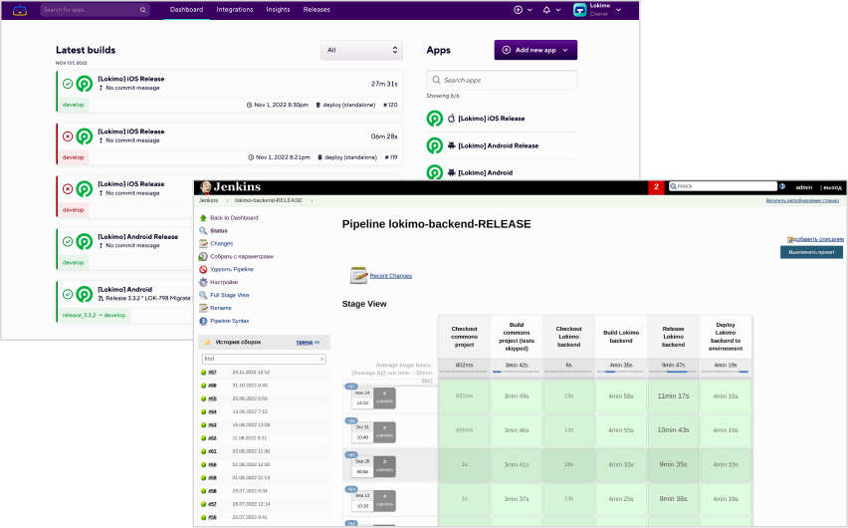Click the Выключить проект button
The width and height of the screenshot is (848, 528).
pos(811,252)
